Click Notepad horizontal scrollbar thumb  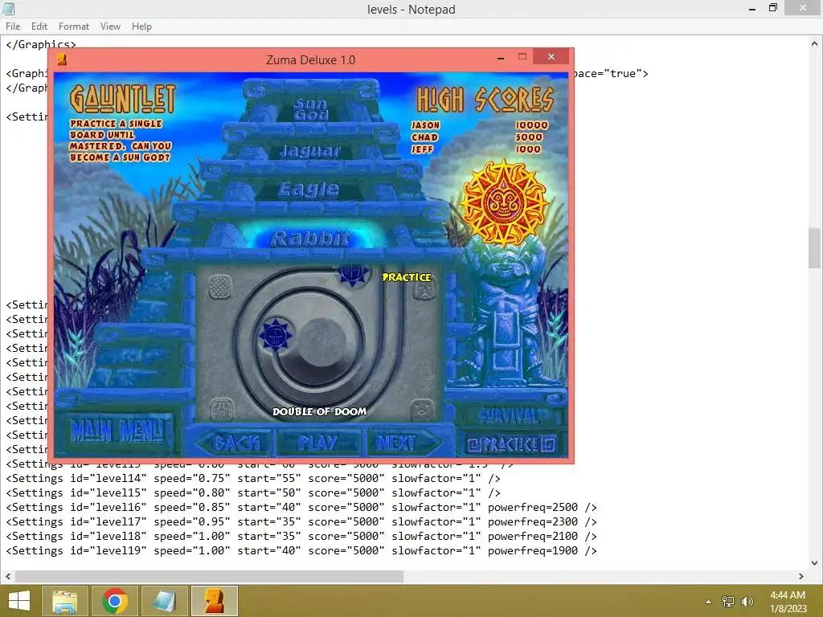coord(209,576)
